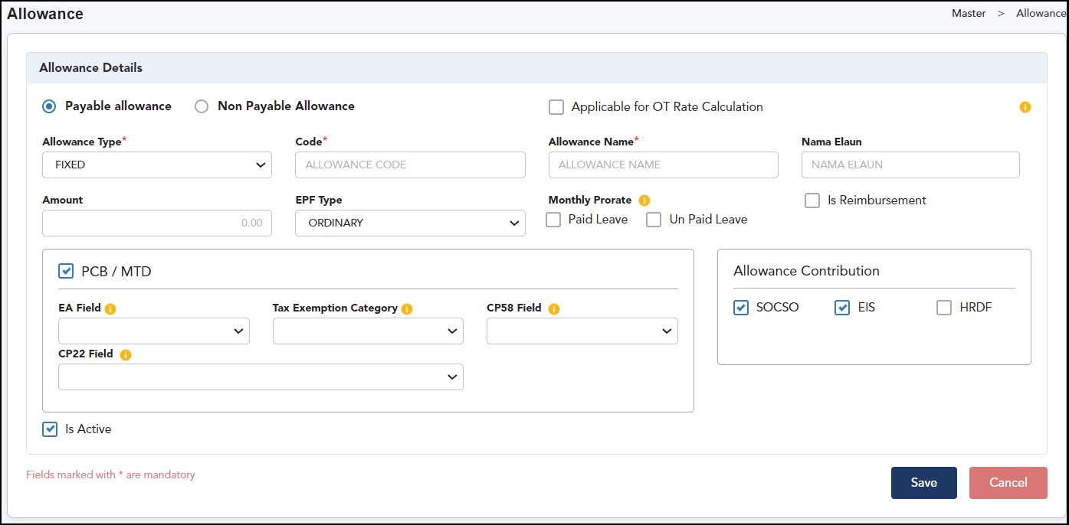Open the Allowance Type dropdown
Image resolution: width=1069 pixels, height=525 pixels.
[x=156, y=165]
